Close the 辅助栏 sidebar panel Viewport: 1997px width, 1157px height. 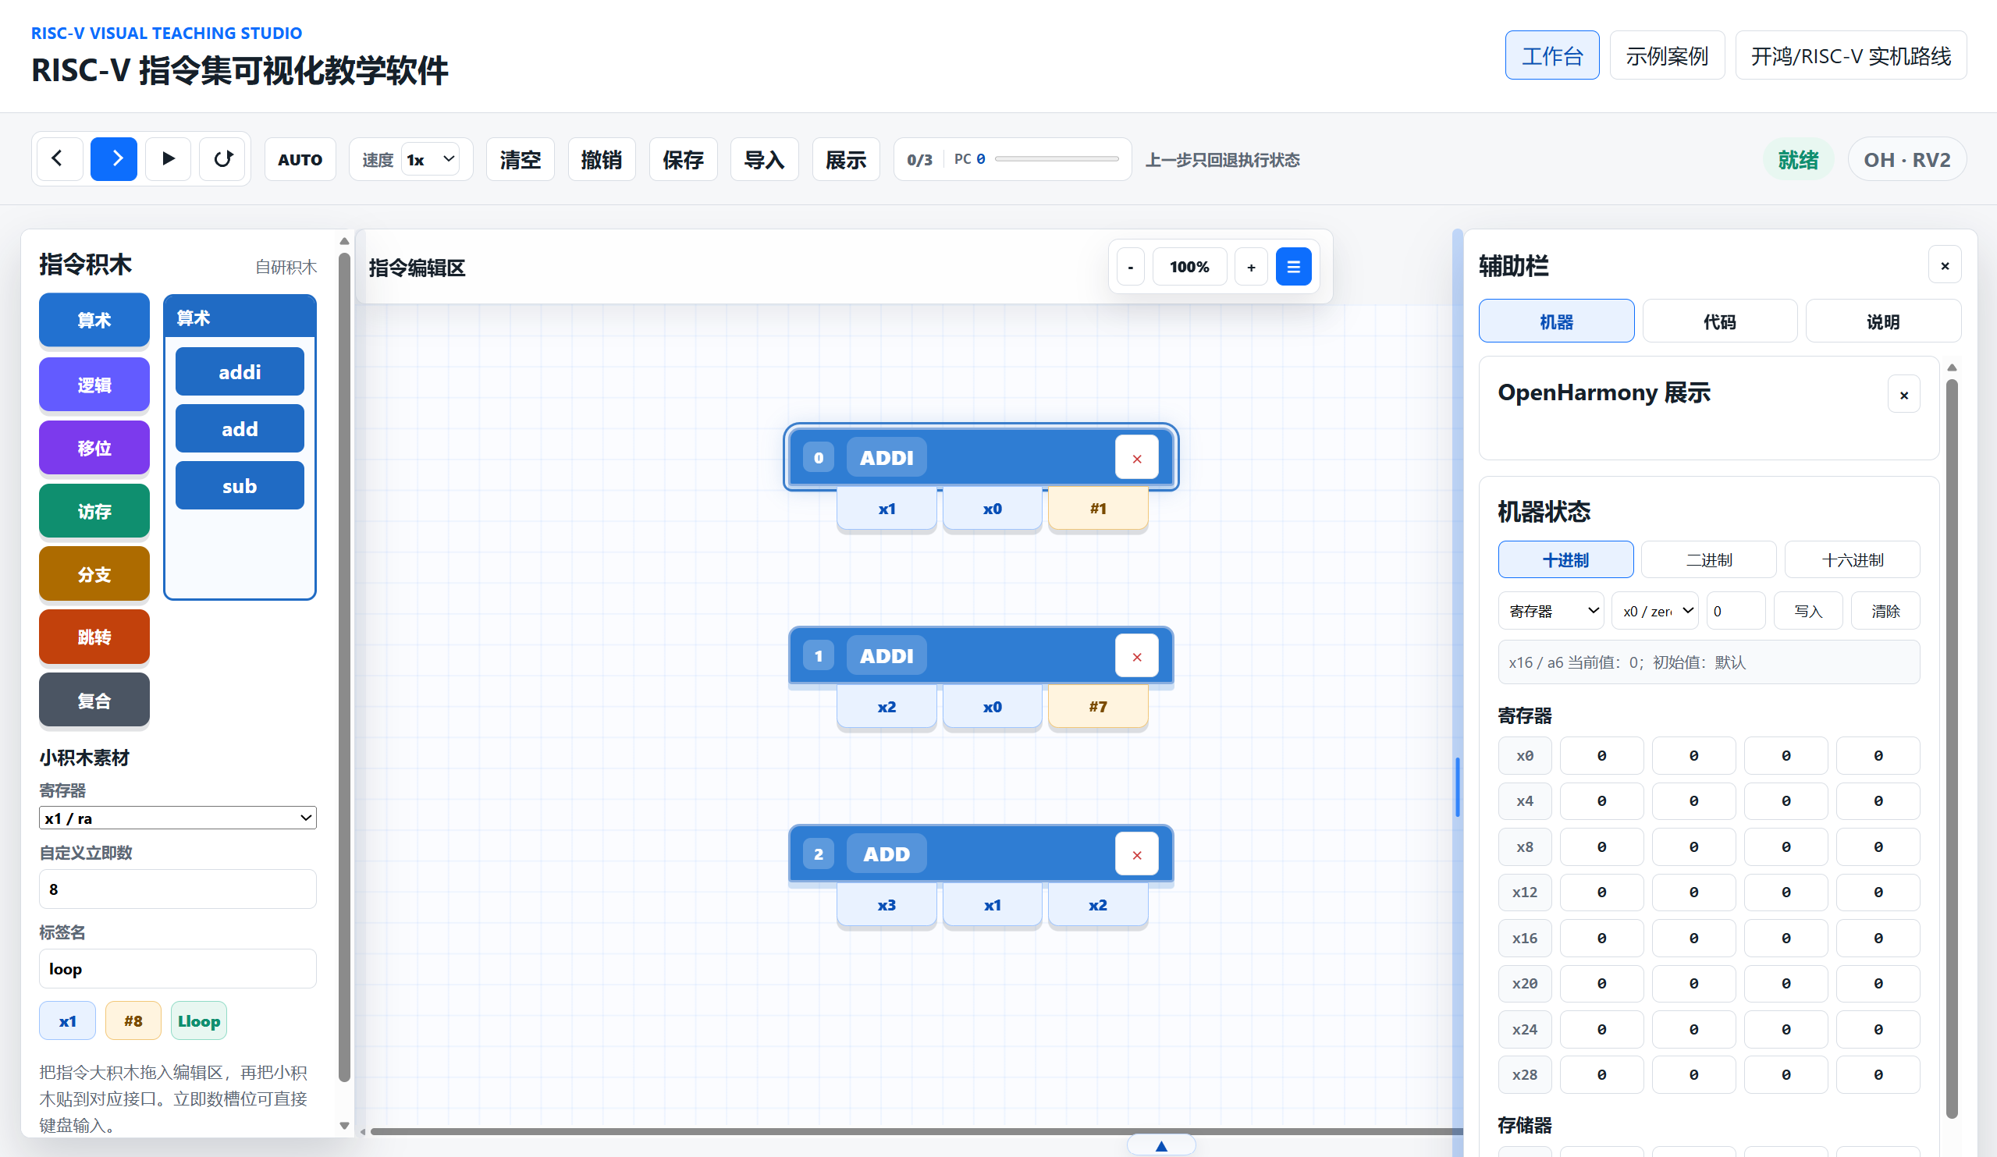tap(1945, 266)
